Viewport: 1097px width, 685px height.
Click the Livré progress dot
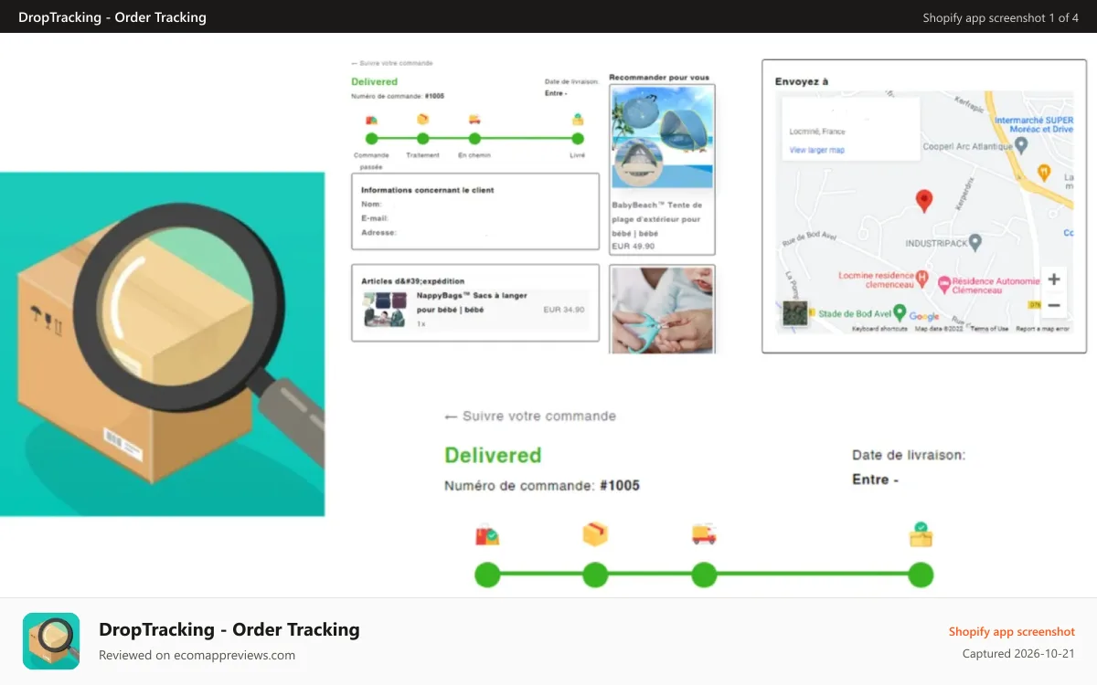click(x=578, y=139)
